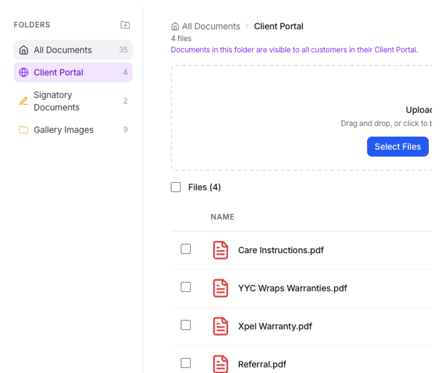Open the All Documents folder in sidebar
Screen dimensions: 440x373
tap(73, 50)
